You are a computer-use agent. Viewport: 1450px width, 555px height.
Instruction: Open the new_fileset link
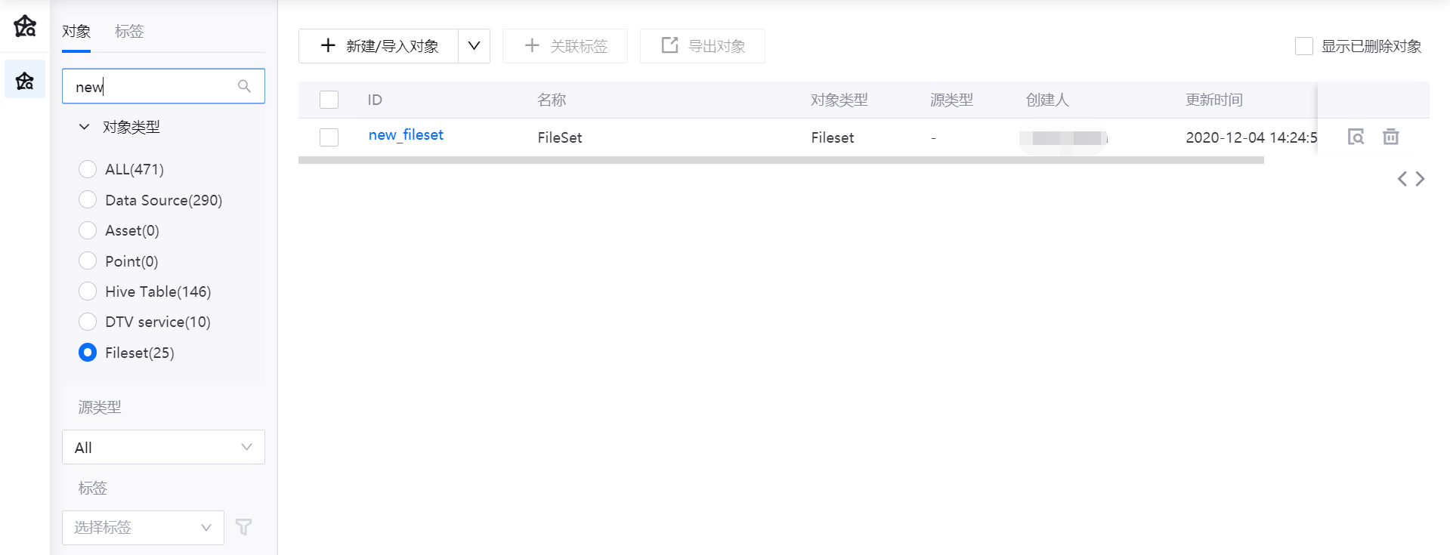(x=406, y=135)
